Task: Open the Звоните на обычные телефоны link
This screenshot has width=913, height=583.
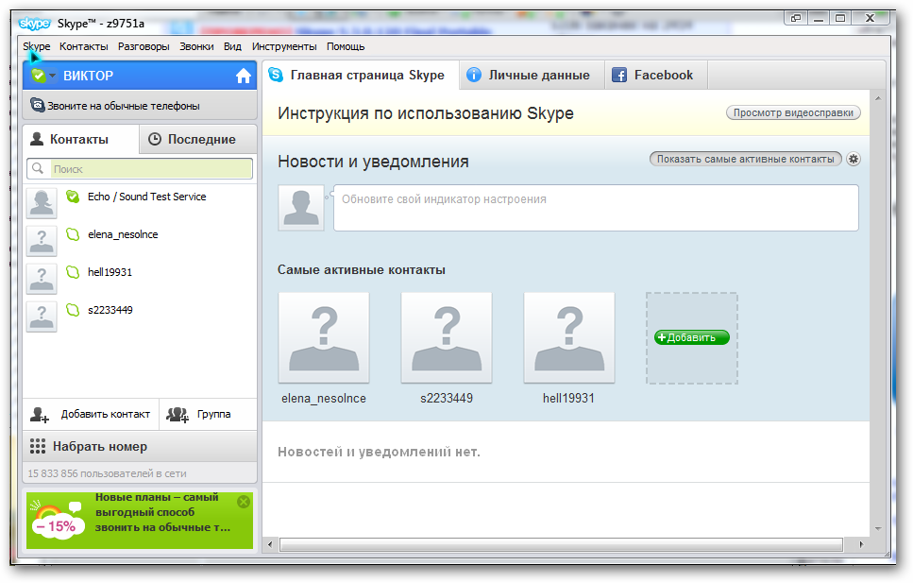Action: [x=124, y=106]
